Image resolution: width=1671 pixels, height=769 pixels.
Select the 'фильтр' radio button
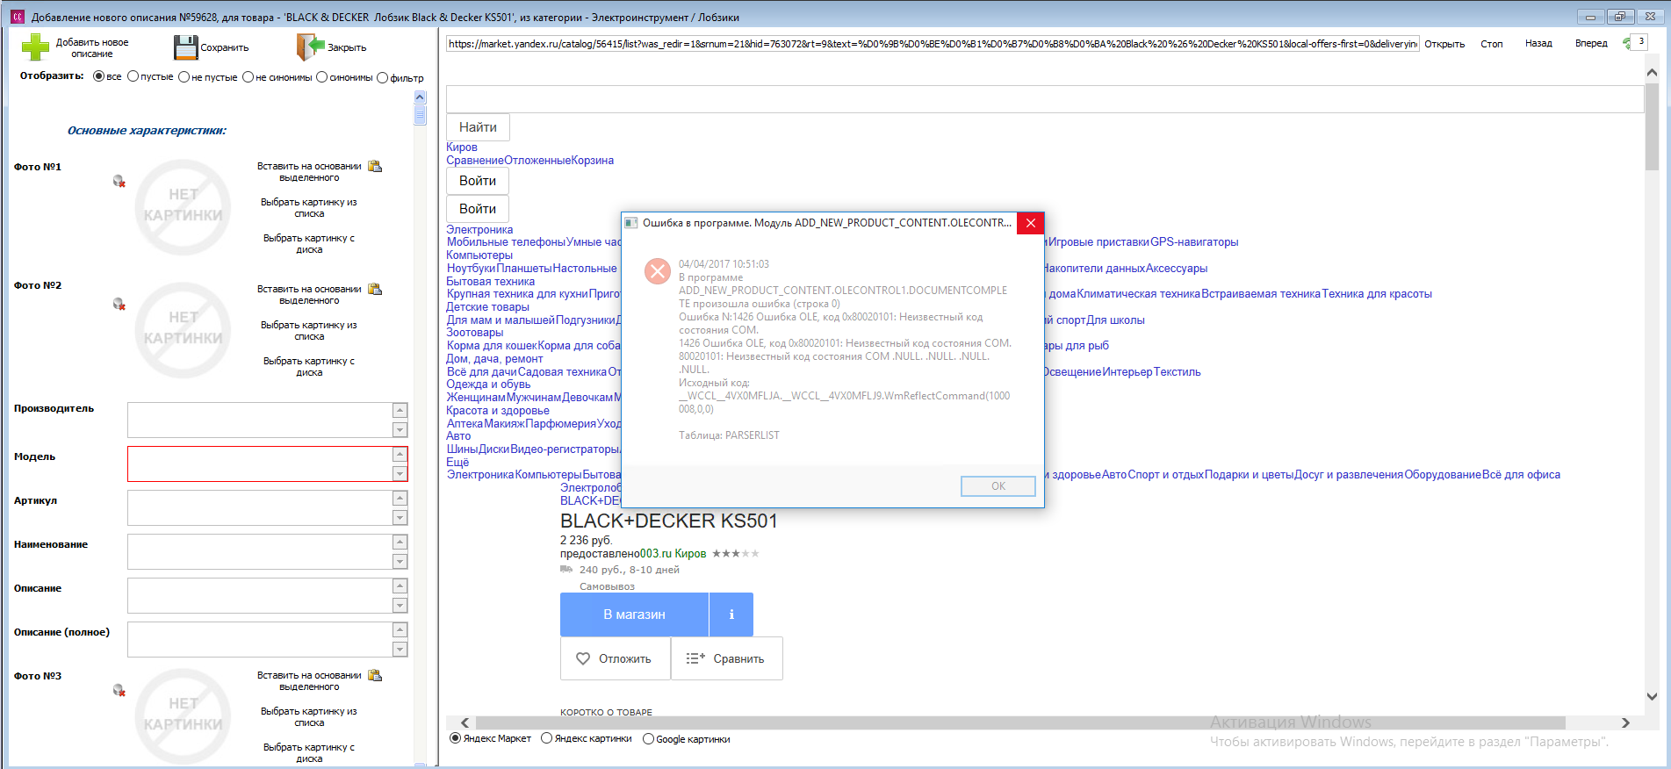[382, 77]
